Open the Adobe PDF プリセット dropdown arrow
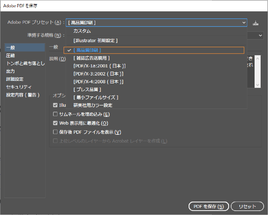Viewport: 268px width, 215px height. coord(244,22)
